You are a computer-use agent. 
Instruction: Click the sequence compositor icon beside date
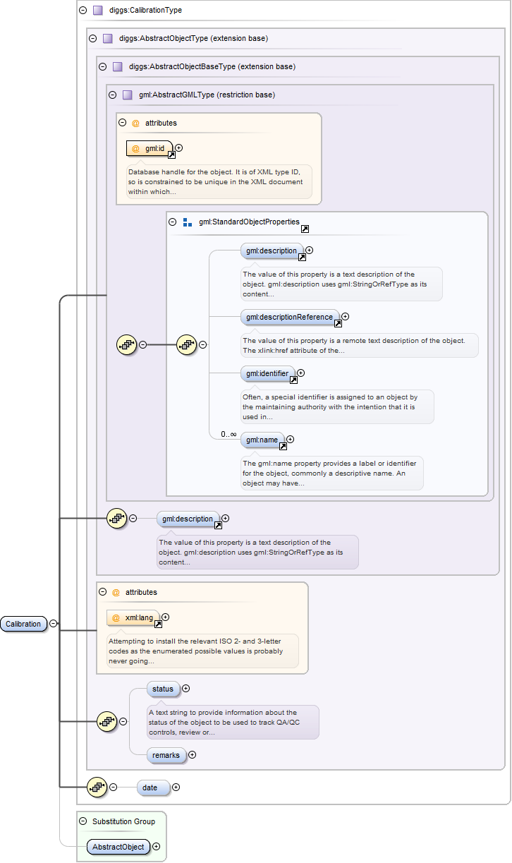click(x=96, y=787)
